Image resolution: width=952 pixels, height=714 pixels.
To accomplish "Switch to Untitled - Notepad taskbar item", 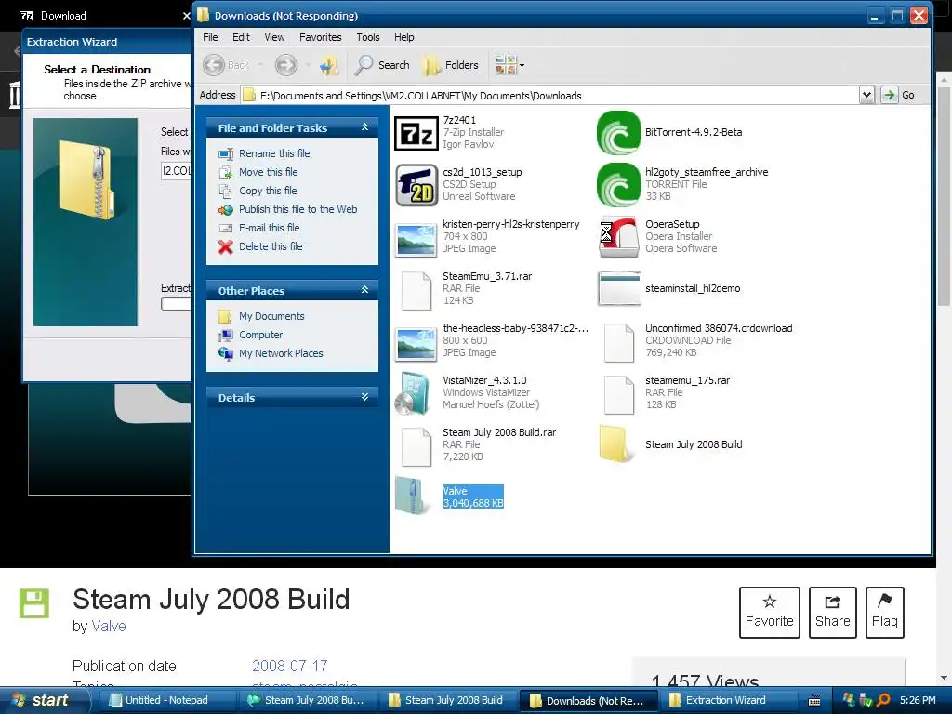I will point(165,700).
